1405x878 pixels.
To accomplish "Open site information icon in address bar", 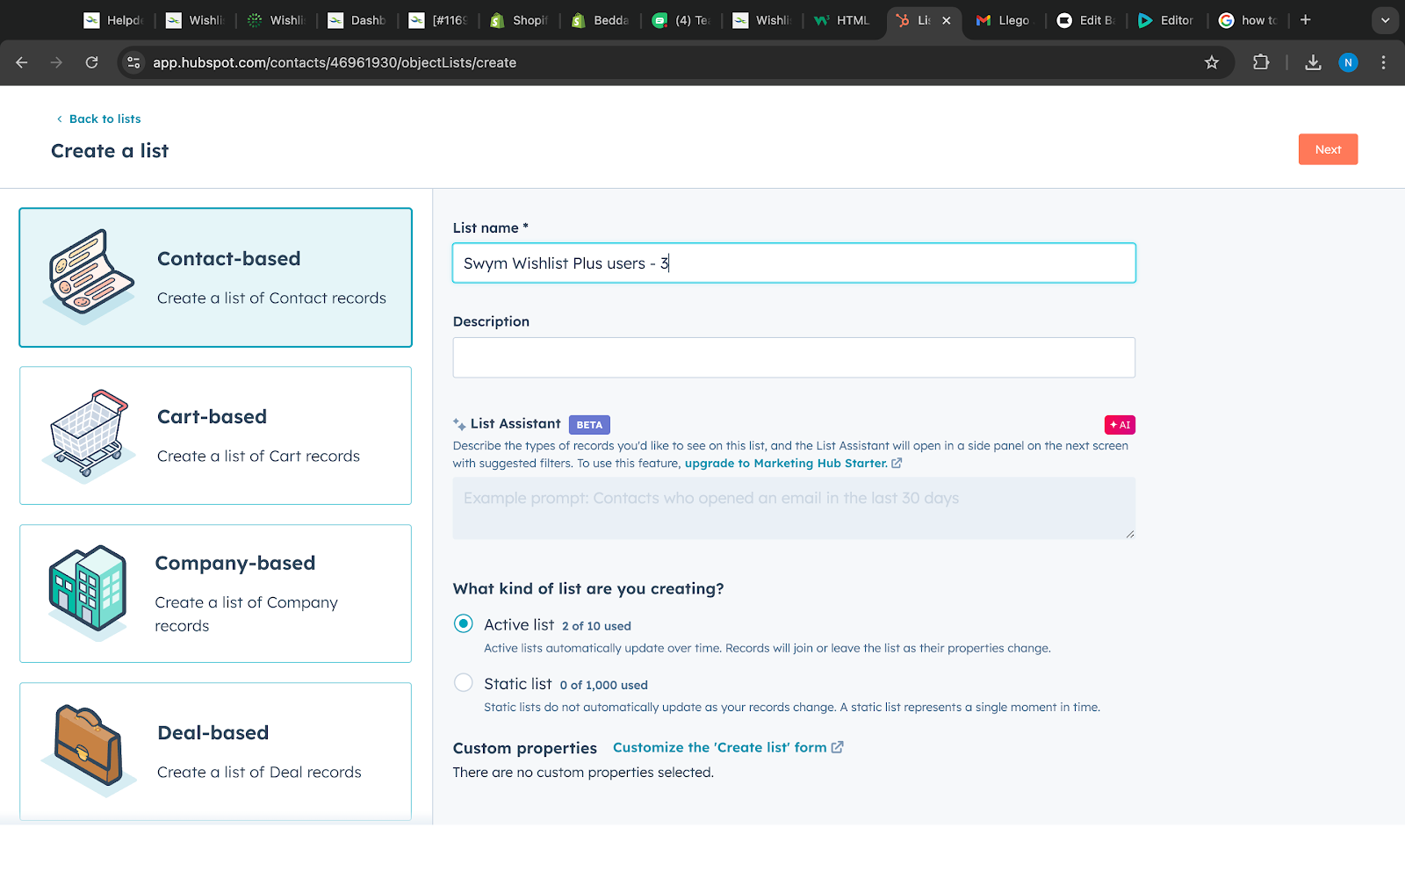I will click(x=133, y=62).
